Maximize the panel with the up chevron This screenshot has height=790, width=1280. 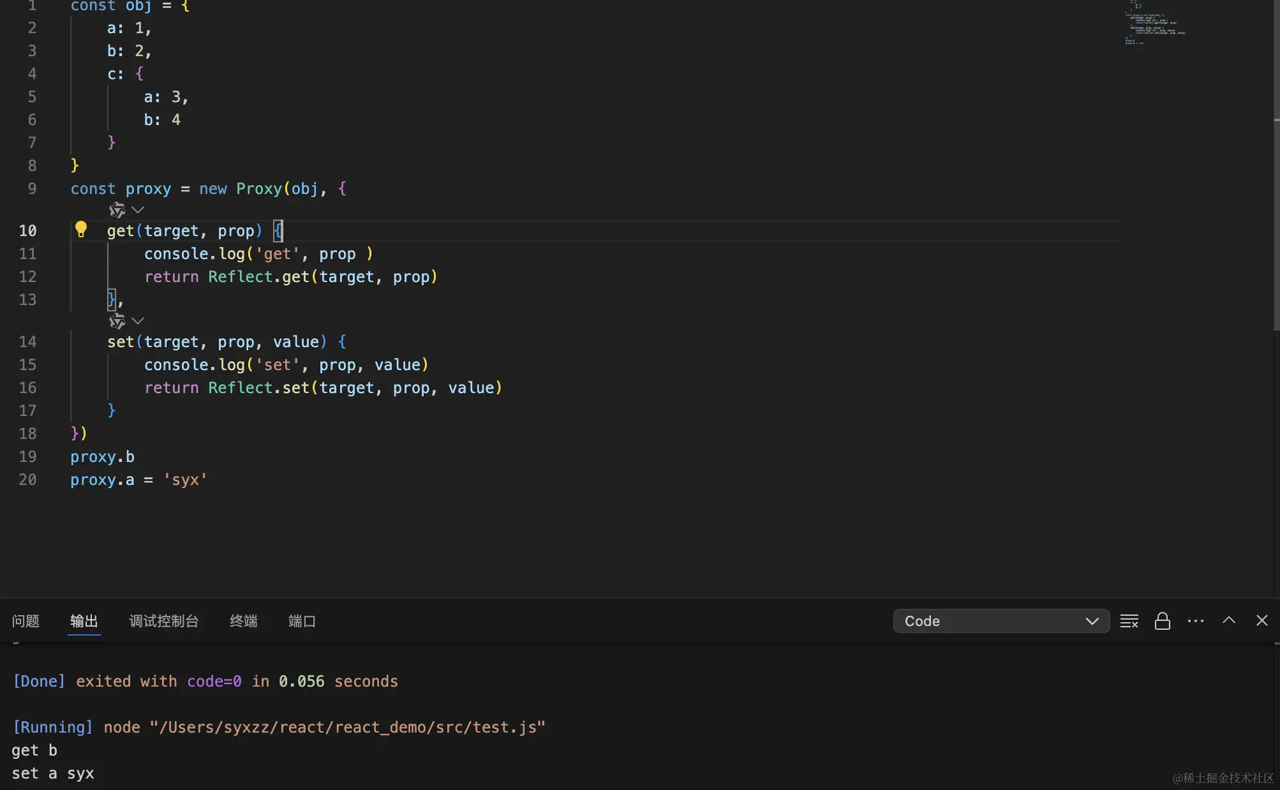click(1228, 620)
